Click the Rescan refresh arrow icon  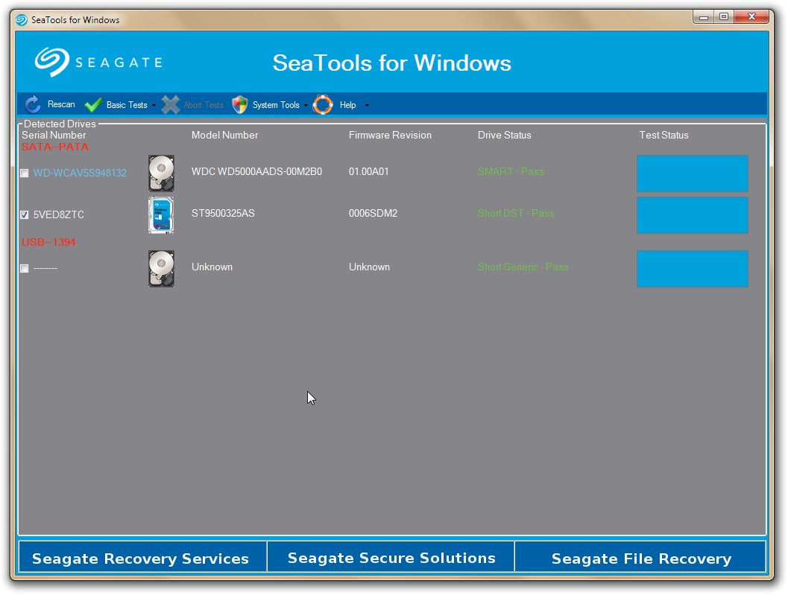pyautogui.click(x=33, y=104)
